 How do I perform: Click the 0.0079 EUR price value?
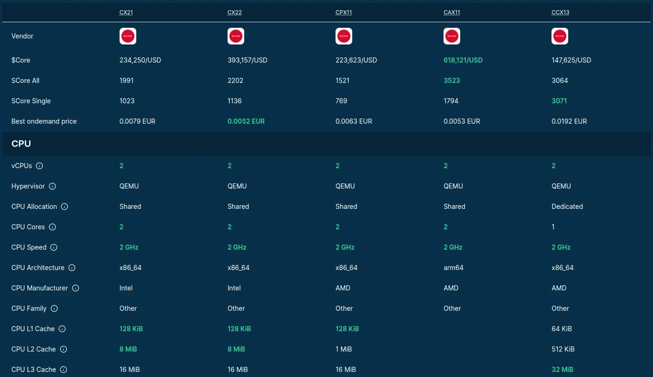[x=137, y=121]
